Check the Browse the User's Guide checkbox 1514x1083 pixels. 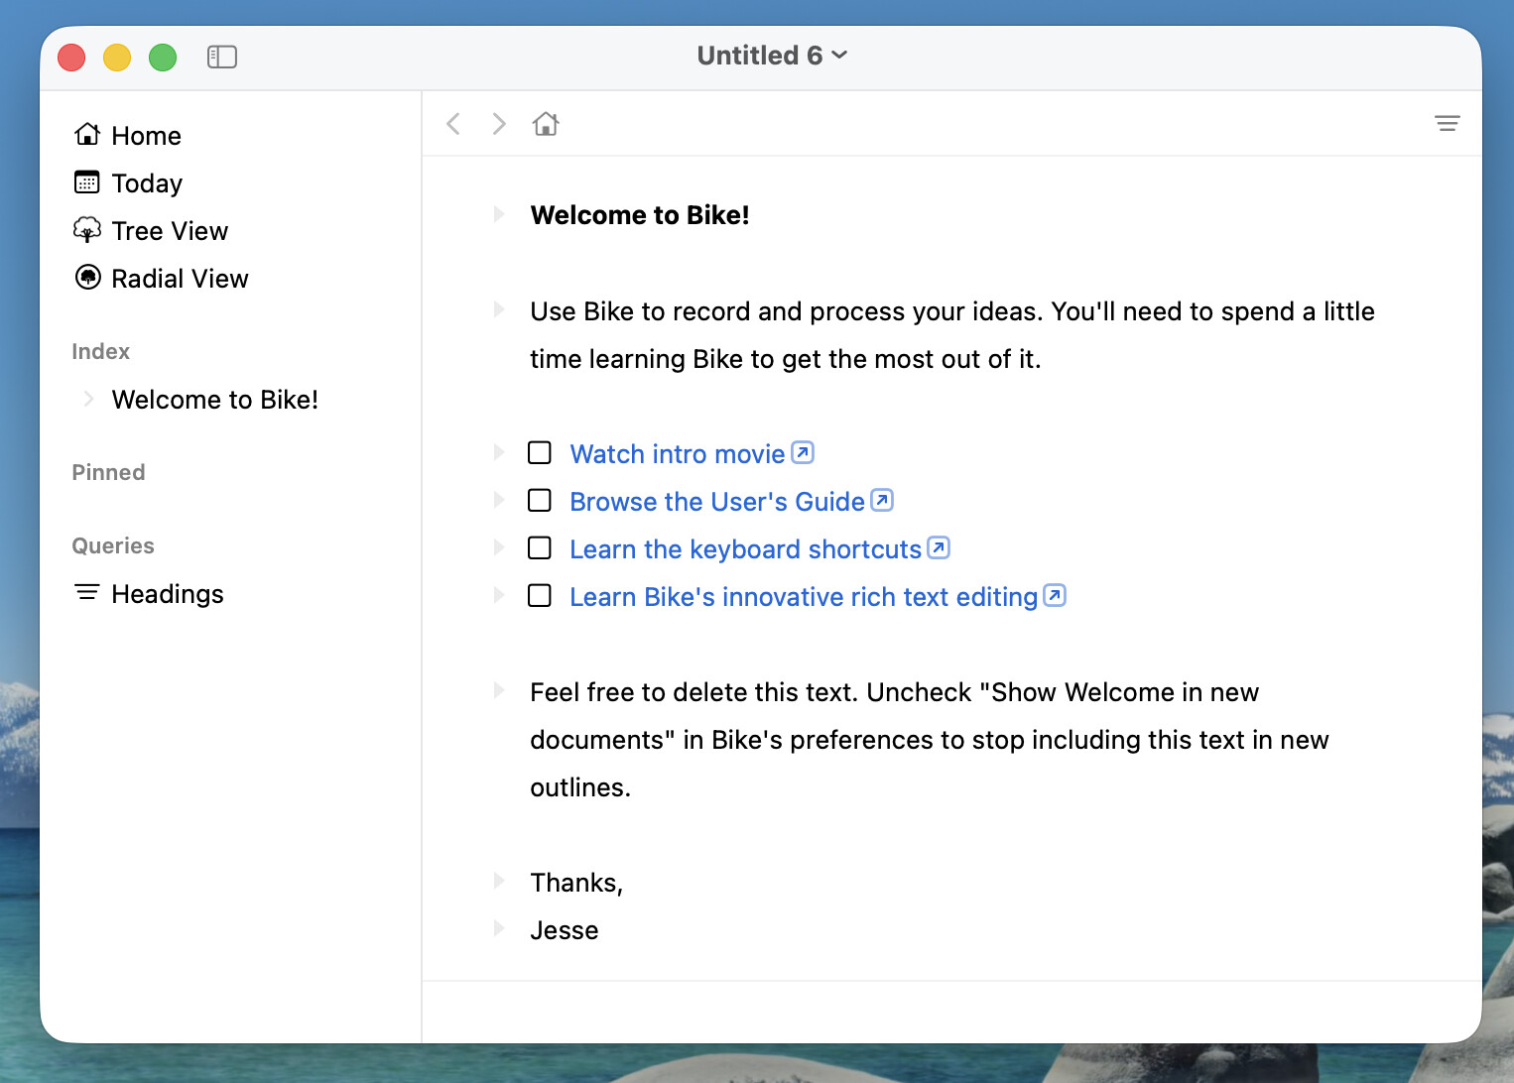[540, 501]
